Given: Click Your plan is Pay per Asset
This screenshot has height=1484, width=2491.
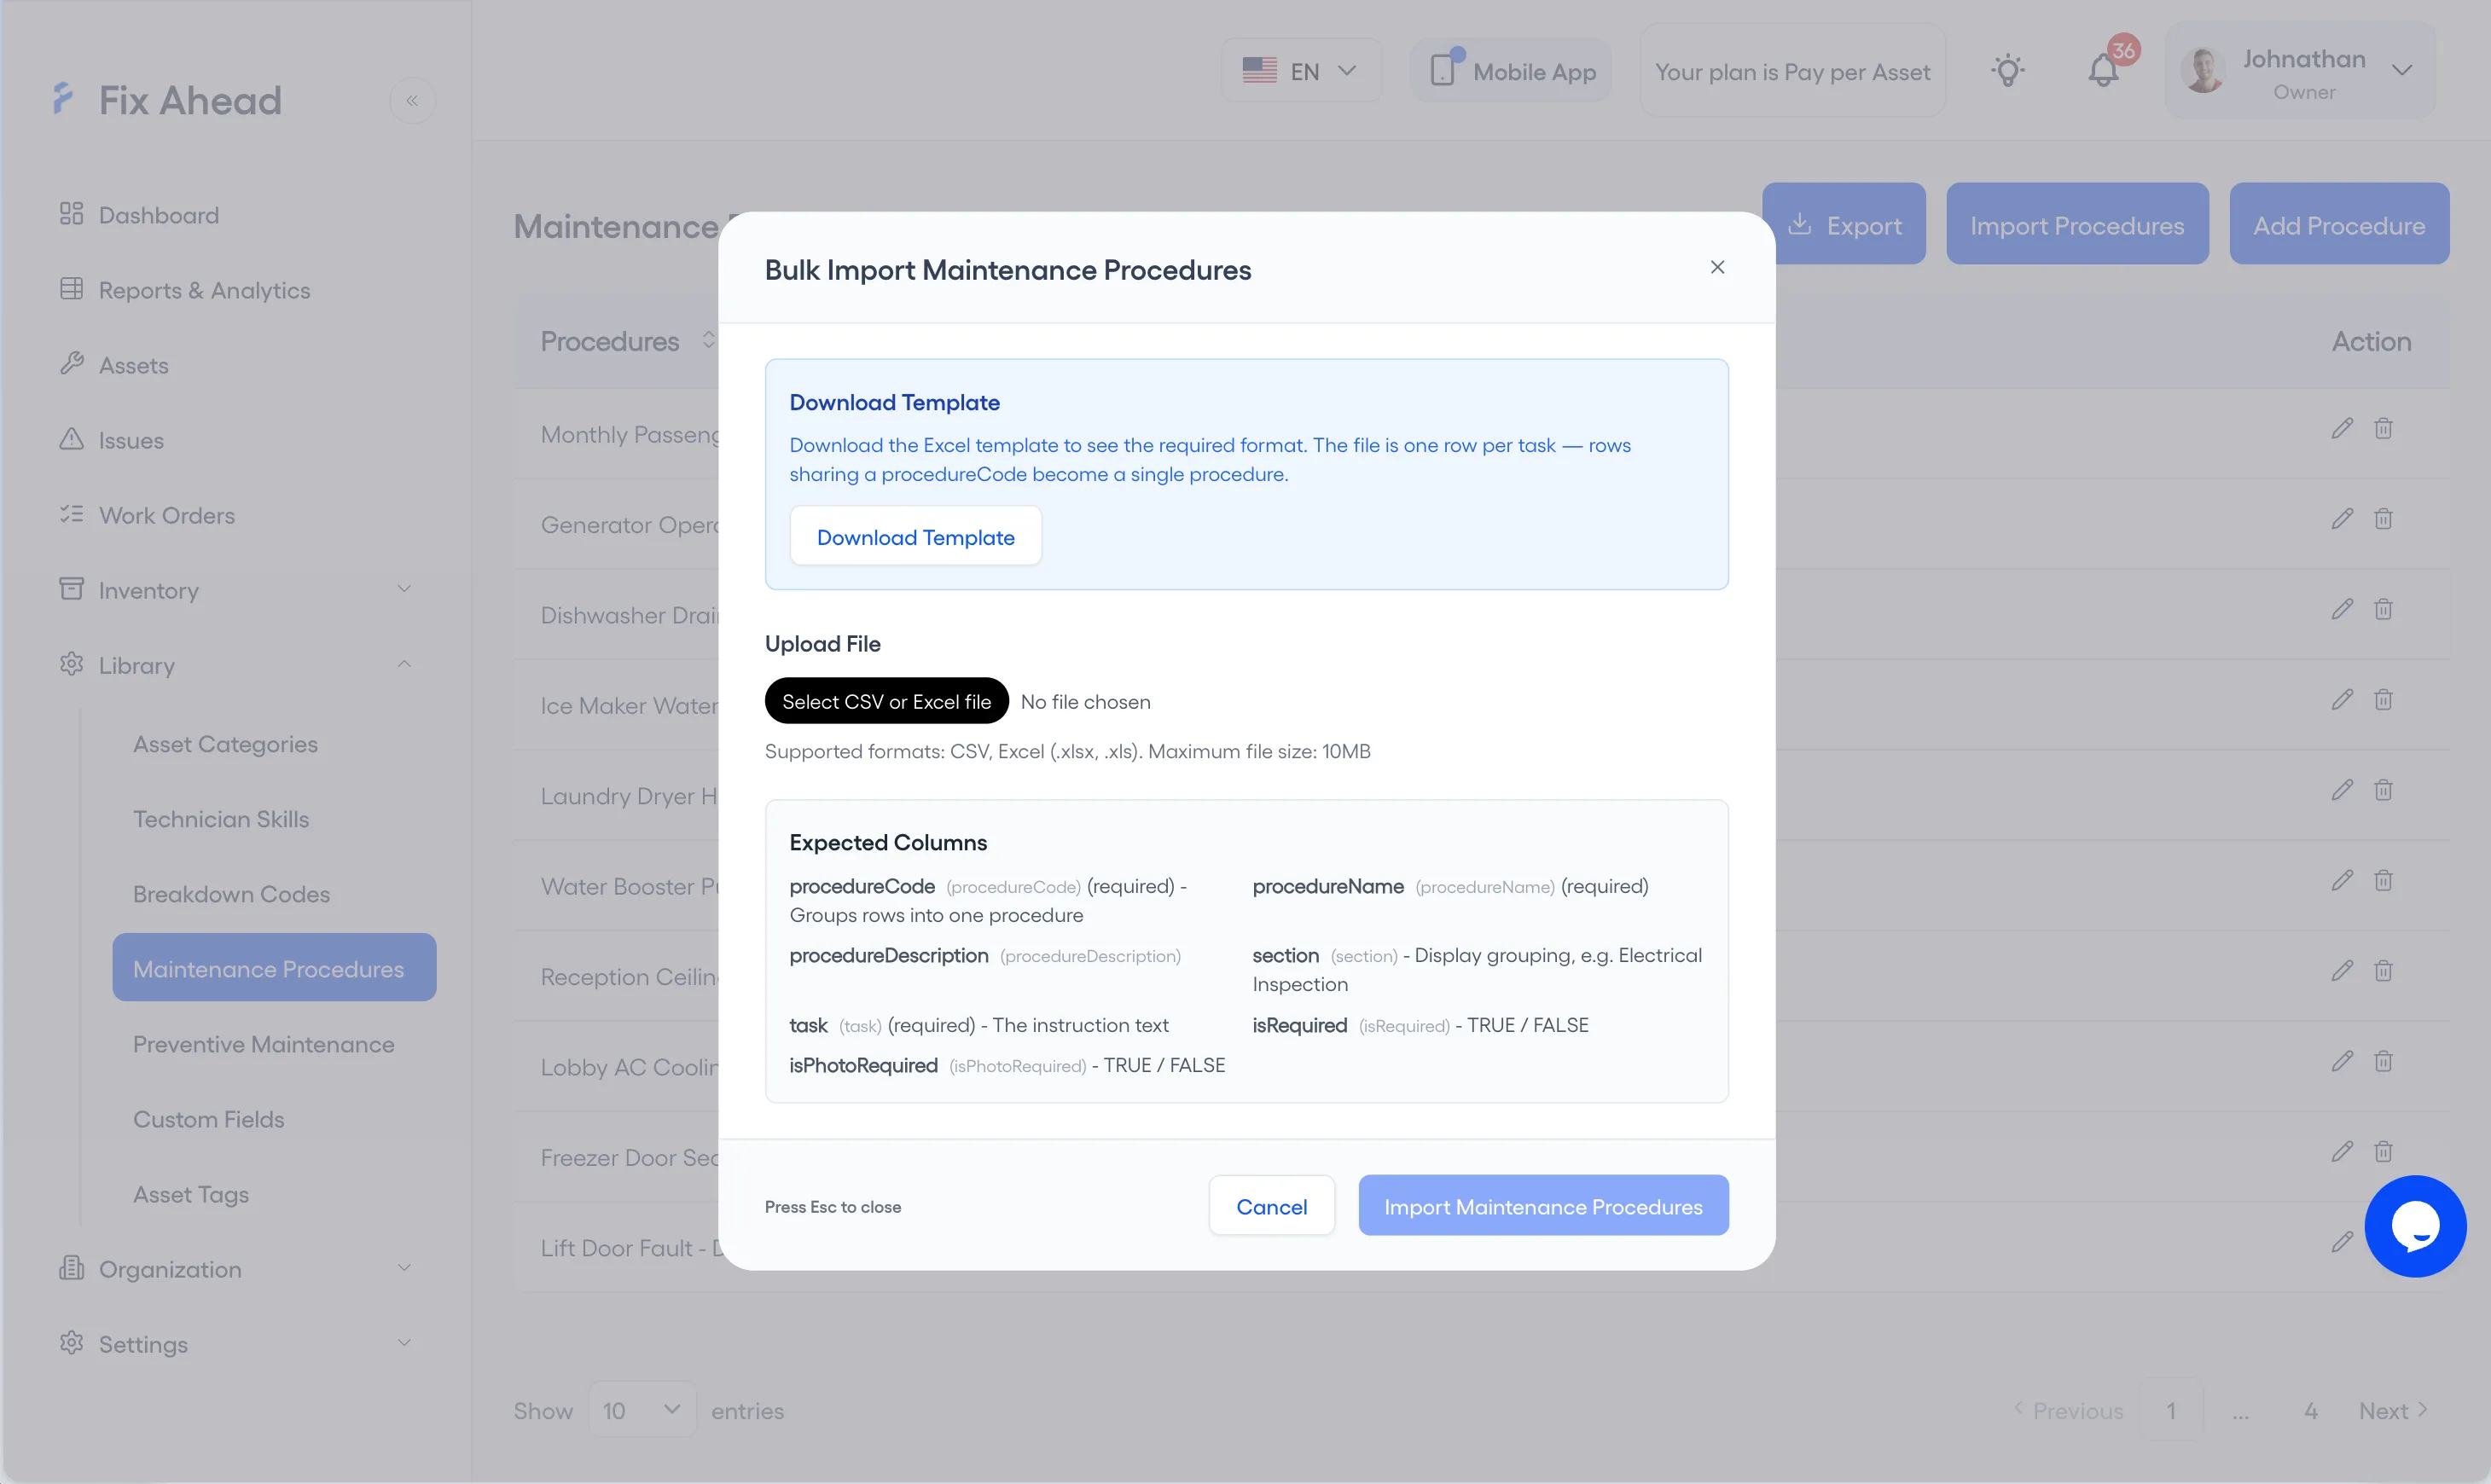Looking at the screenshot, I should point(1792,70).
